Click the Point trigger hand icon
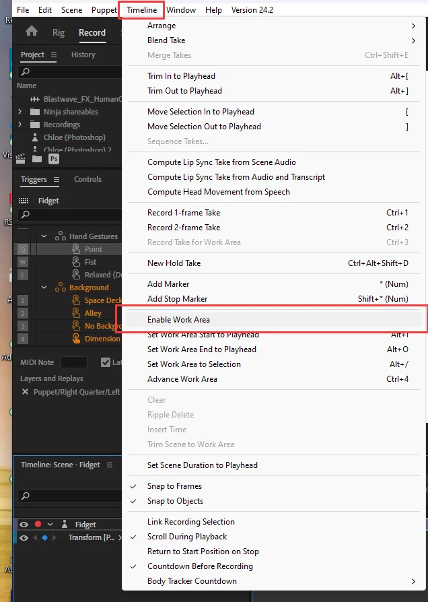The width and height of the screenshot is (428, 602). 76,249
